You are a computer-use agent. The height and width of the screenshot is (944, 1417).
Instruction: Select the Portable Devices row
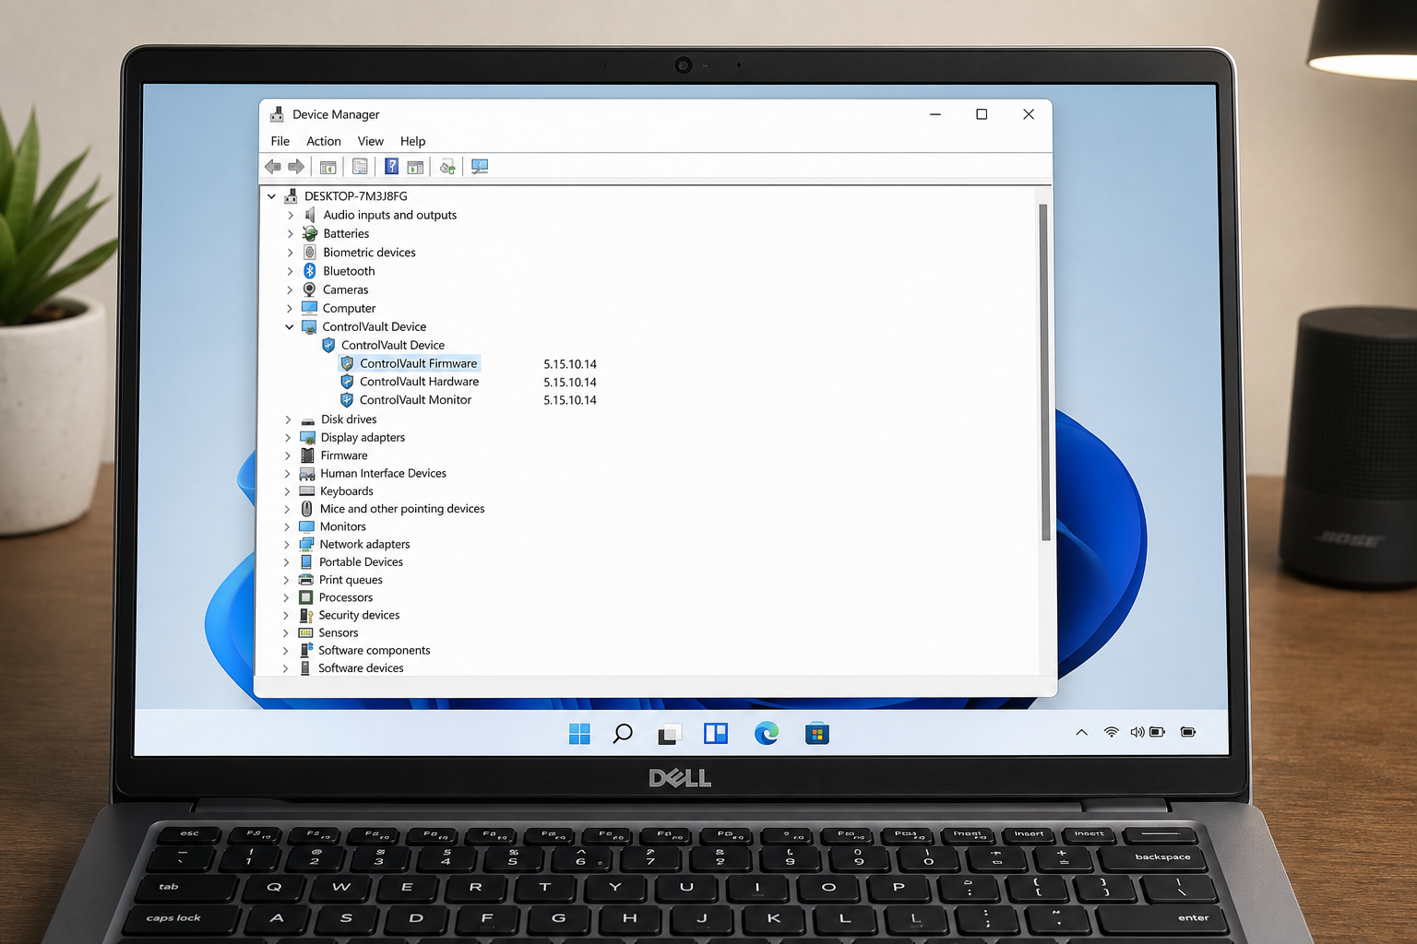click(361, 562)
